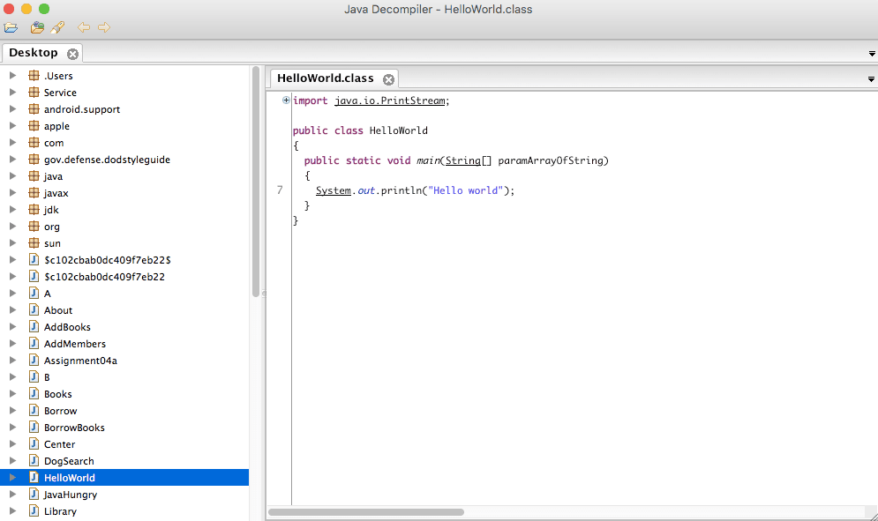Select Library in the tree
The width and height of the screenshot is (878, 521).
point(61,511)
